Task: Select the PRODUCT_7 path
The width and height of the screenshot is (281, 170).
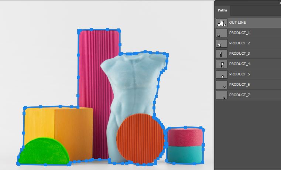Action: coord(248,95)
